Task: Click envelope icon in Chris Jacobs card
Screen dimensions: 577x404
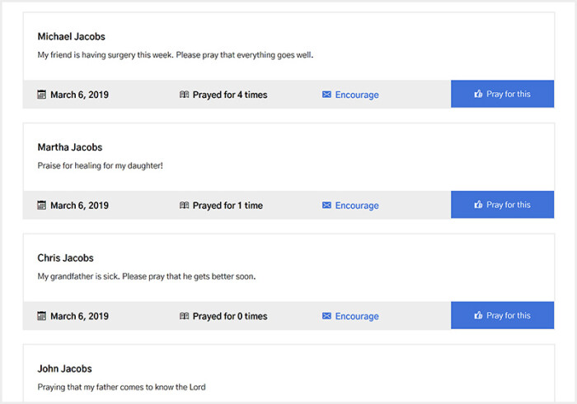Action: tap(326, 316)
